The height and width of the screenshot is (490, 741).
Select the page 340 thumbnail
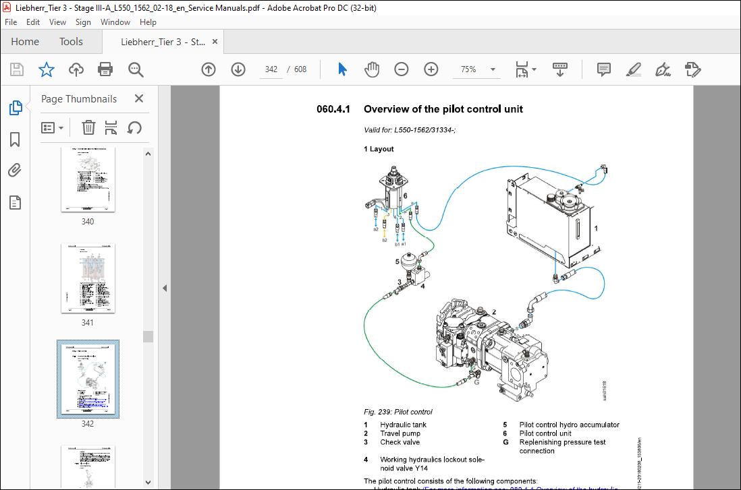(88, 179)
